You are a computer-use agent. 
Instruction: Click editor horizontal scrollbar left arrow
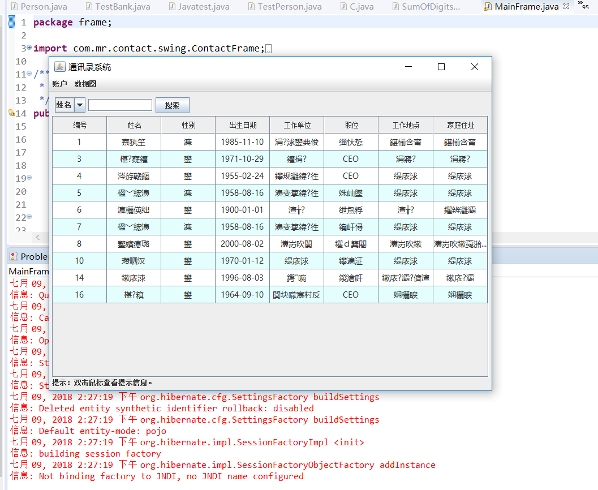pos(37,237)
